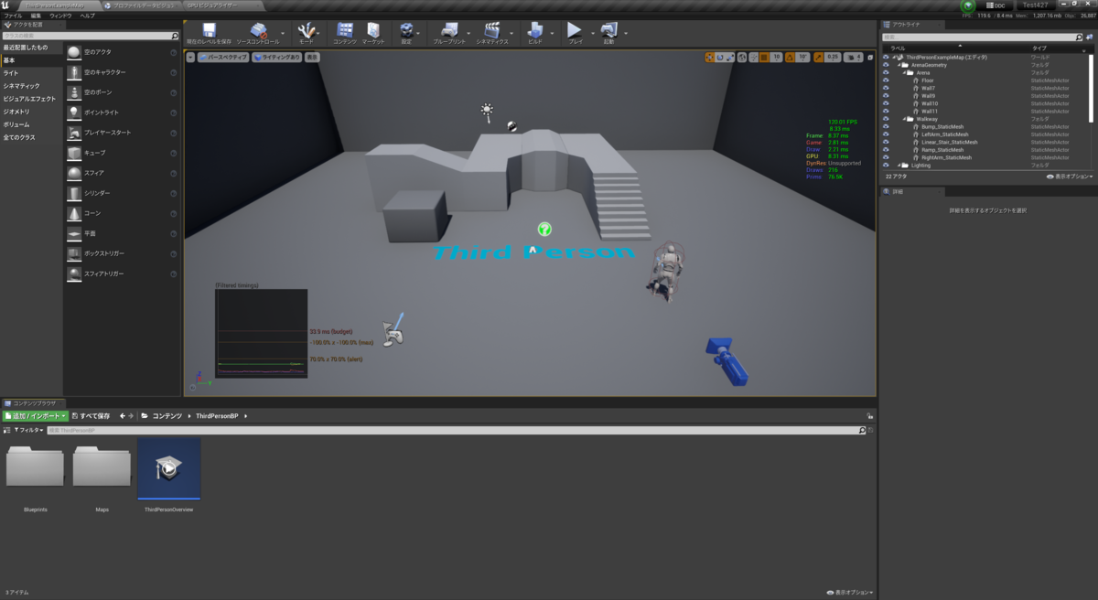Select the Cylinder (シリンダー) icon
This screenshot has height=600, width=1098.
[x=74, y=193]
